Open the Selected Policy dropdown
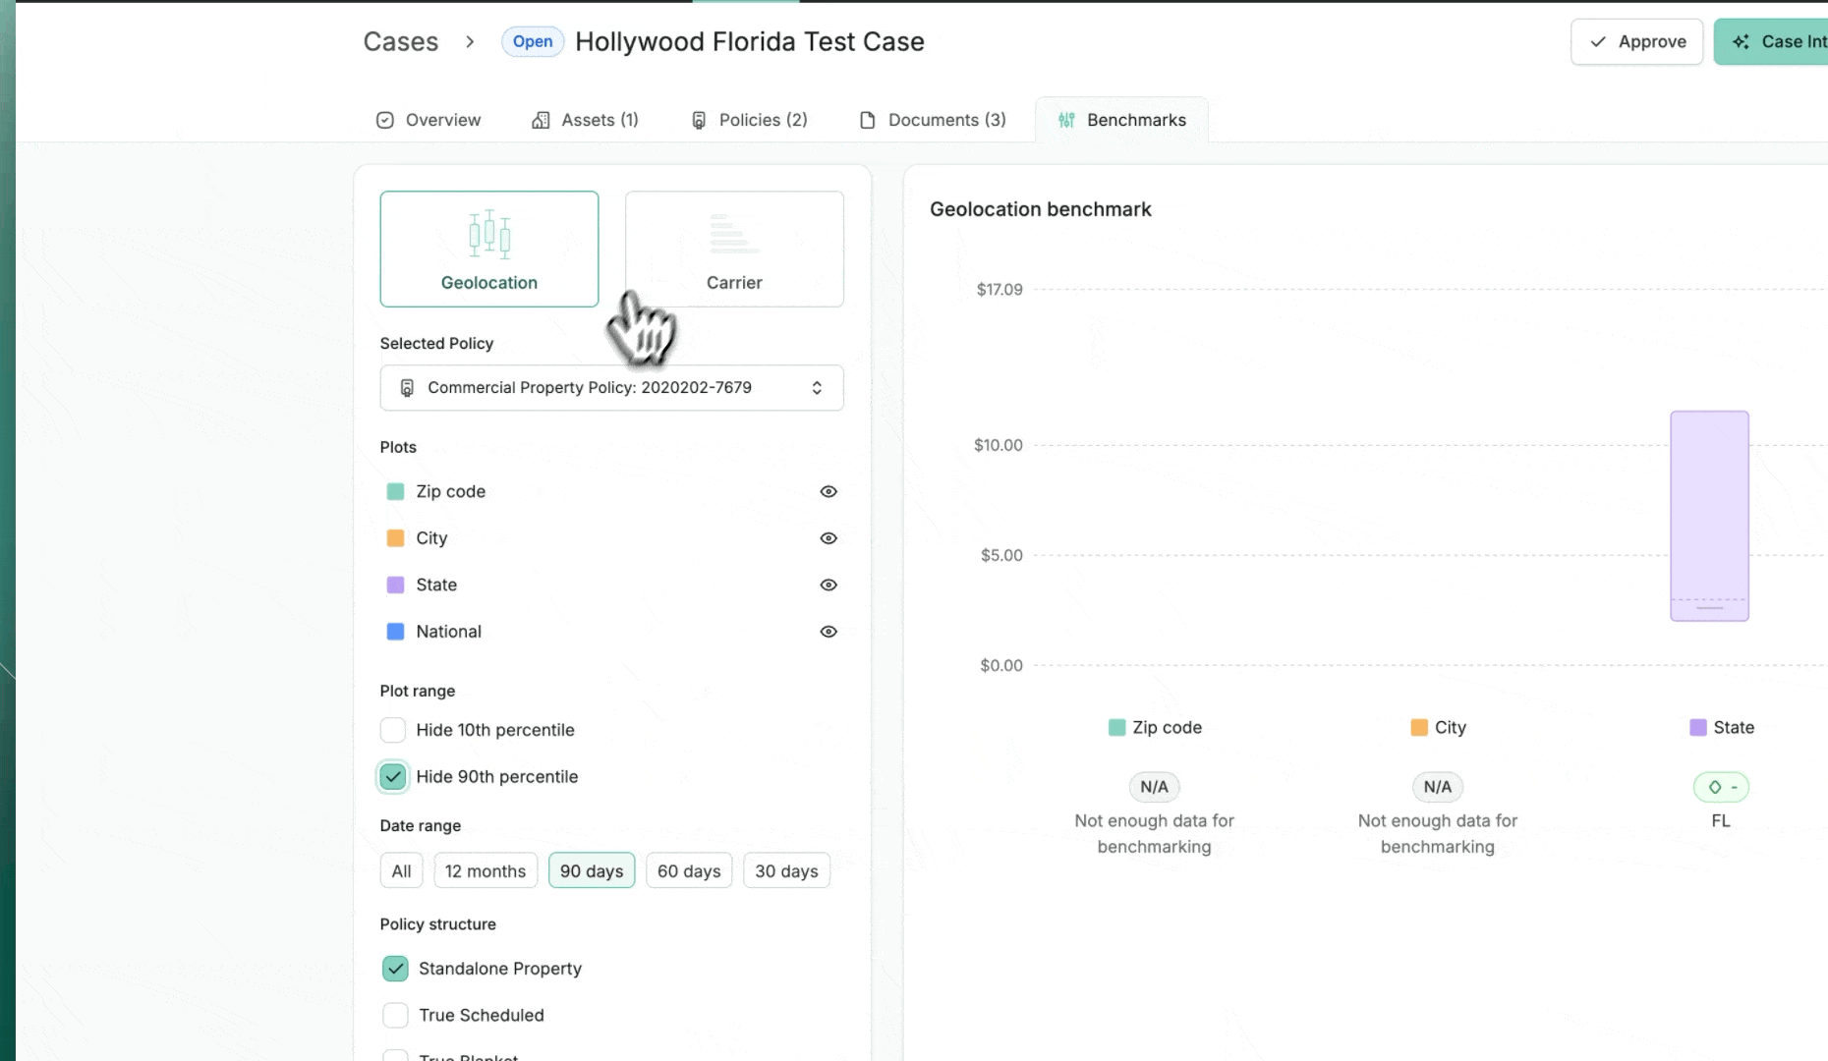1828x1061 pixels. (x=611, y=388)
